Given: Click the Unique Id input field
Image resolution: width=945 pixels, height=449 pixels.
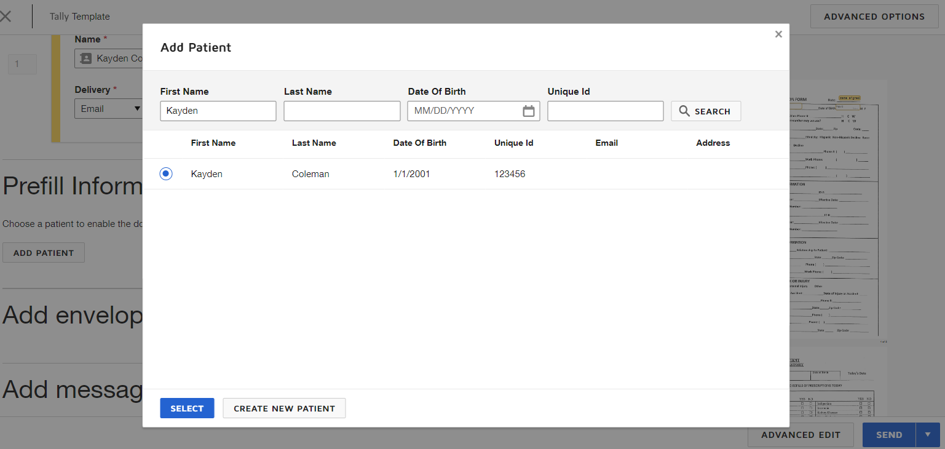Looking at the screenshot, I should [x=605, y=111].
